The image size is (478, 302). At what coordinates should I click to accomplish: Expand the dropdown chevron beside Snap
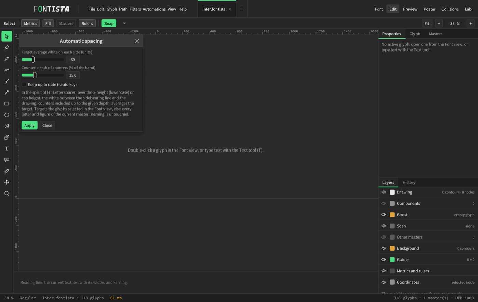pyautogui.click(x=124, y=23)
